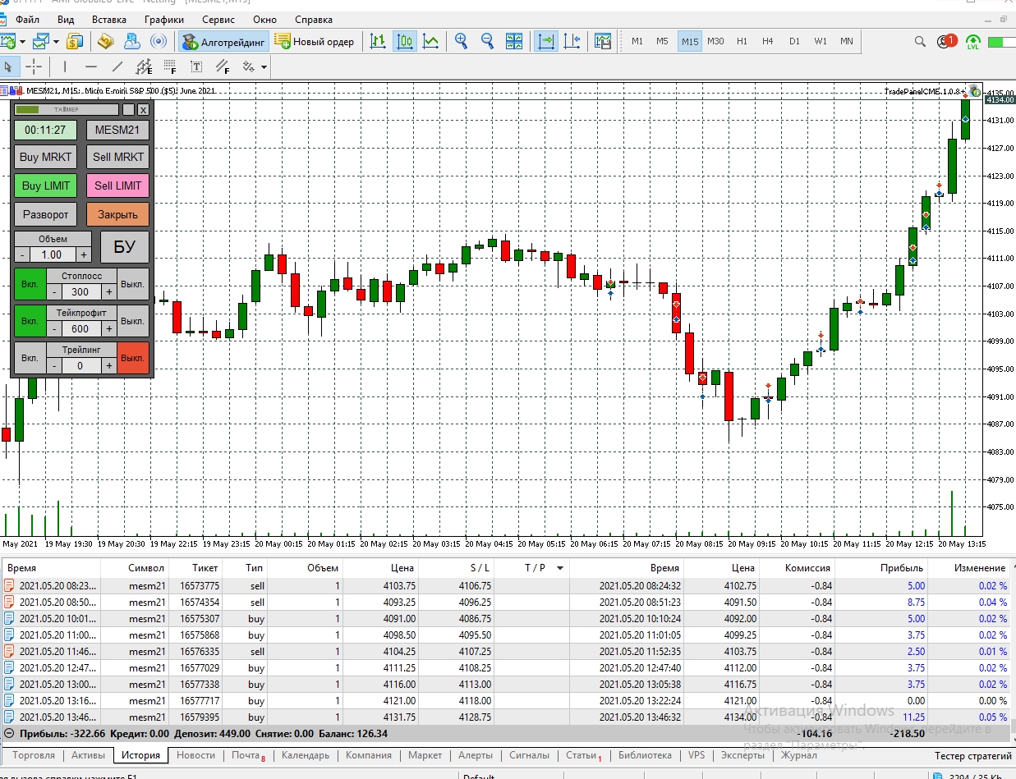Select the Fibonacci retracement tool
The image size is (1016, 779).
(x=170, y=67)
